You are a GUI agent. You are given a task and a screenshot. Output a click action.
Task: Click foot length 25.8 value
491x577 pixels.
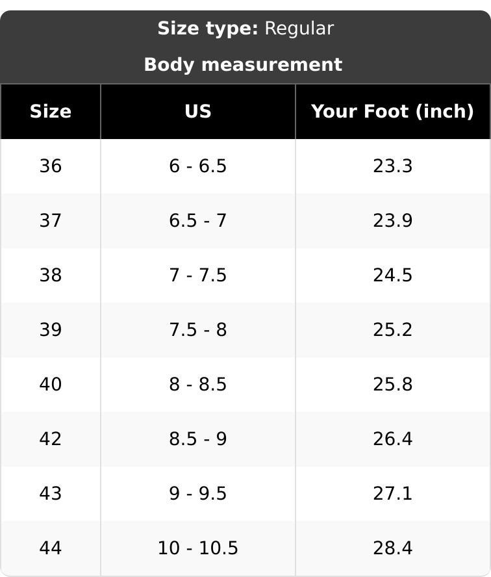(x=392, y=384)
